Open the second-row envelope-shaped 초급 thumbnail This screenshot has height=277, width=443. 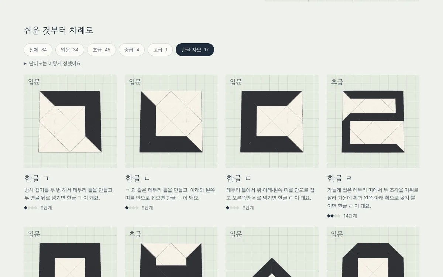pos(171,252)
